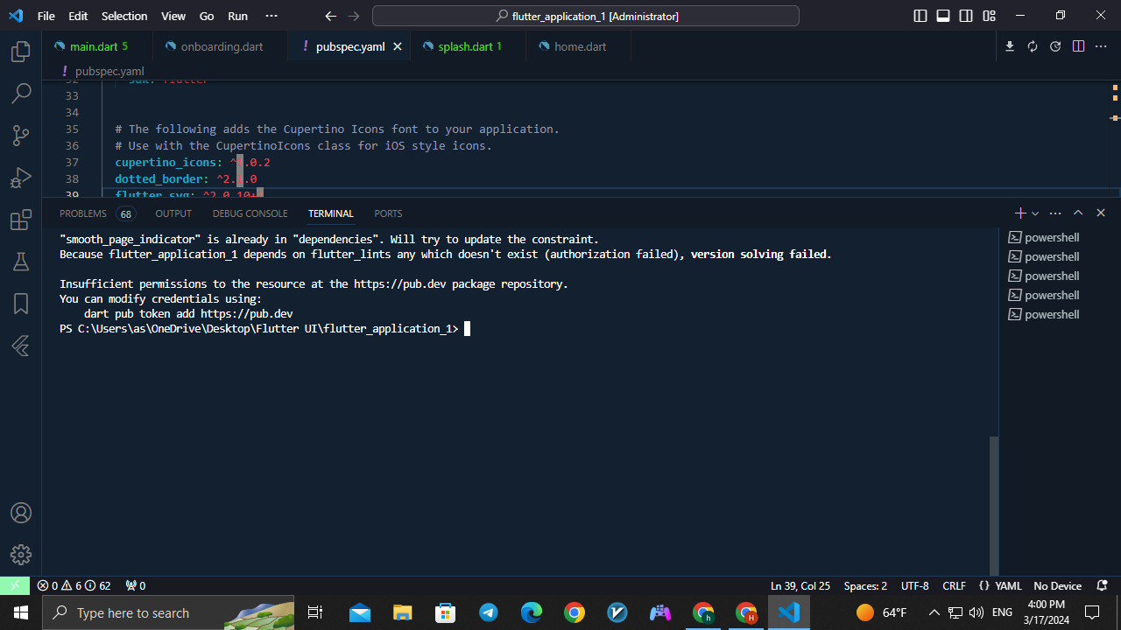Open the Search view in activity bar
The height and width of the screenshot is (630, 1121).
coord(21,93)
